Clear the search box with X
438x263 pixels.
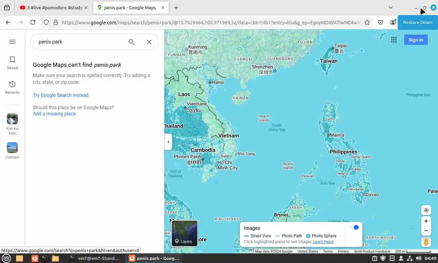click(x=149, y=42)
